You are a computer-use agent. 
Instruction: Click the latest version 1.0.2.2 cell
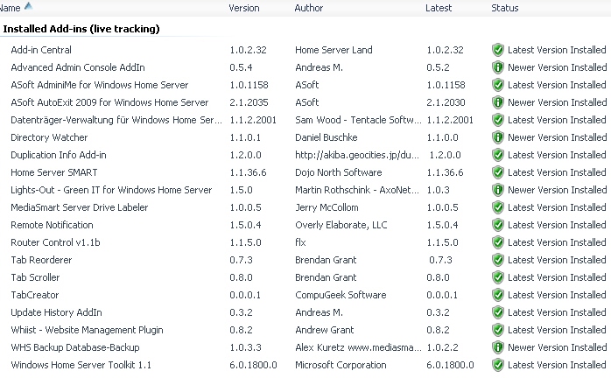(x=442, y=347)
